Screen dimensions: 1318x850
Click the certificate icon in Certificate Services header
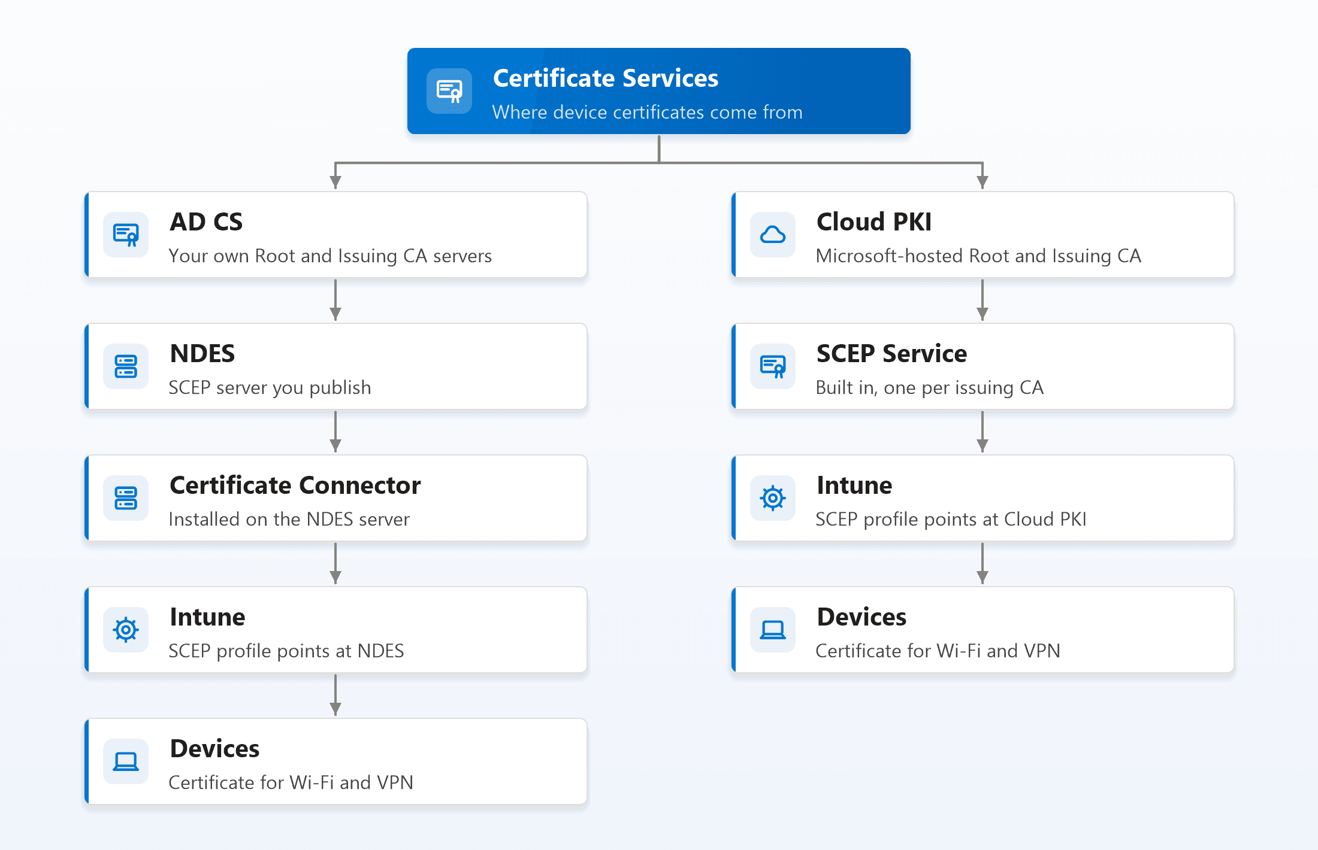click(449, 91)
